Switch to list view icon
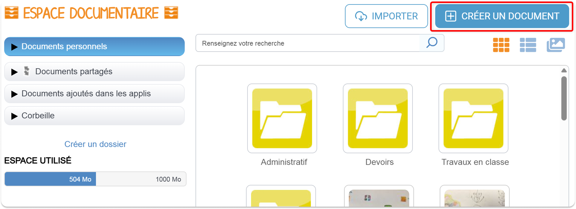The image size is (576, 209). click(x=528, y=45)
